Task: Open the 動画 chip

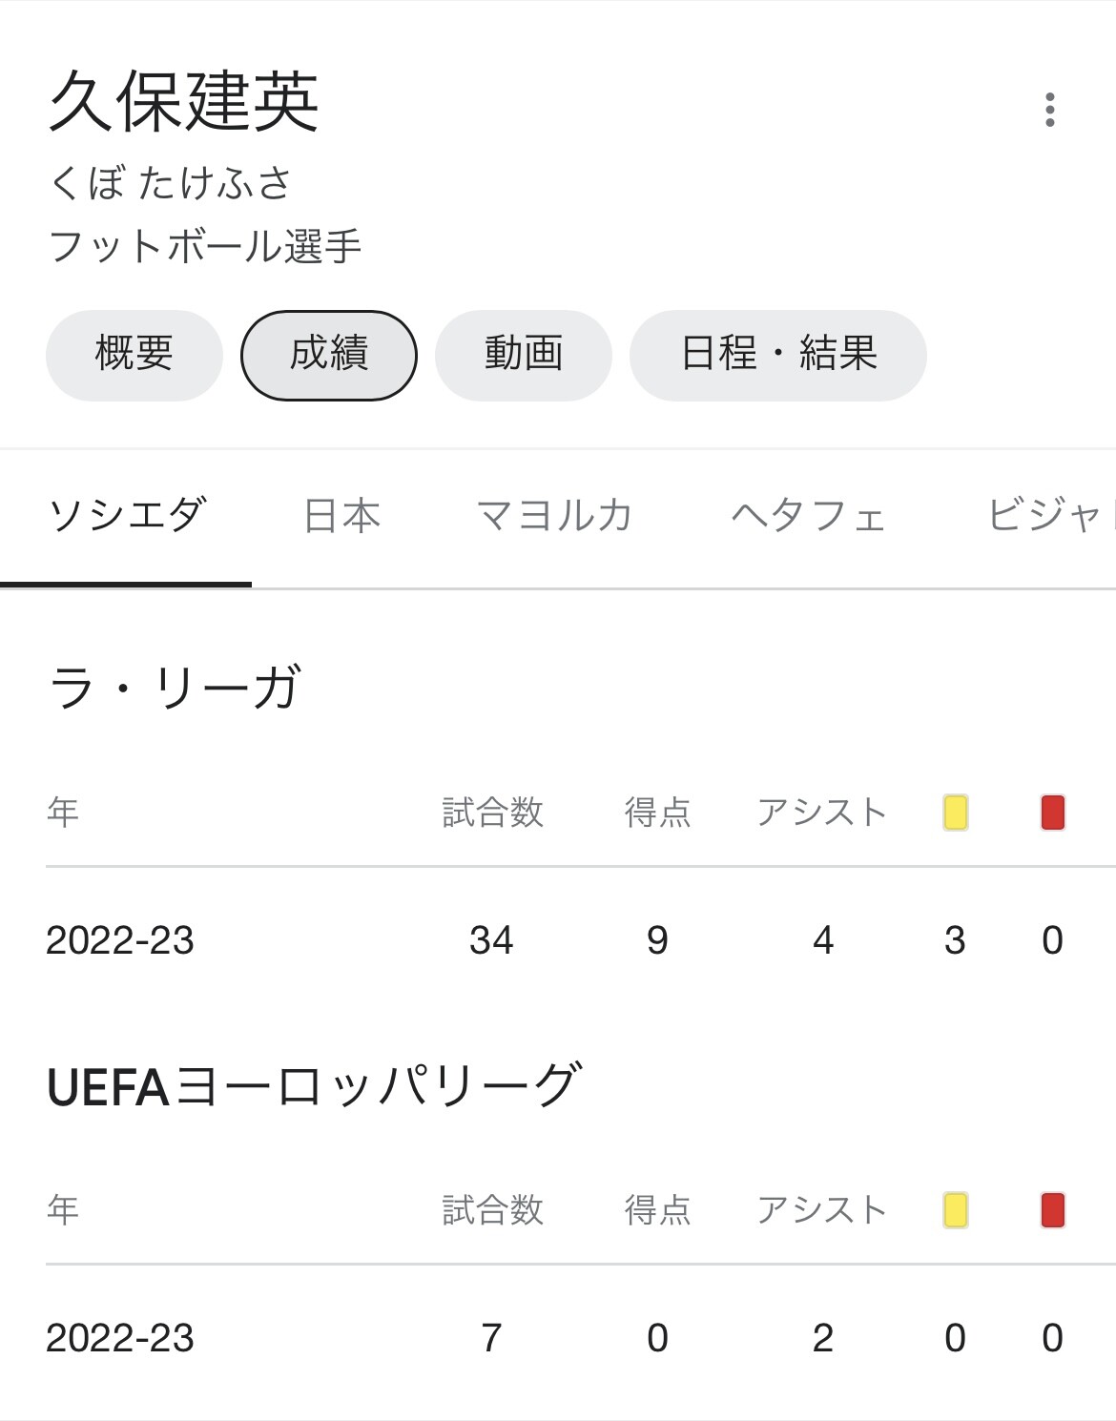Action: coord(524,355)
